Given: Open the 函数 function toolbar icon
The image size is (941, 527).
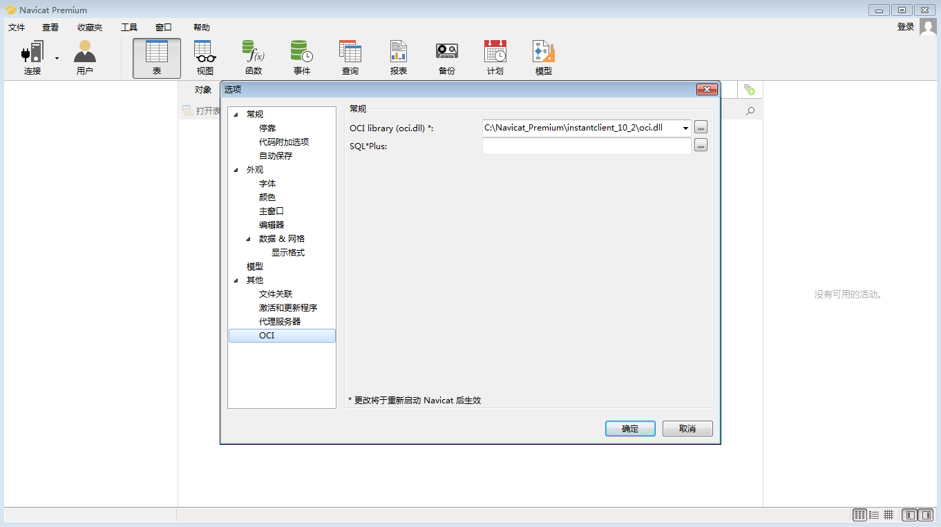Looking at the screenshot, I should (254, 58).
